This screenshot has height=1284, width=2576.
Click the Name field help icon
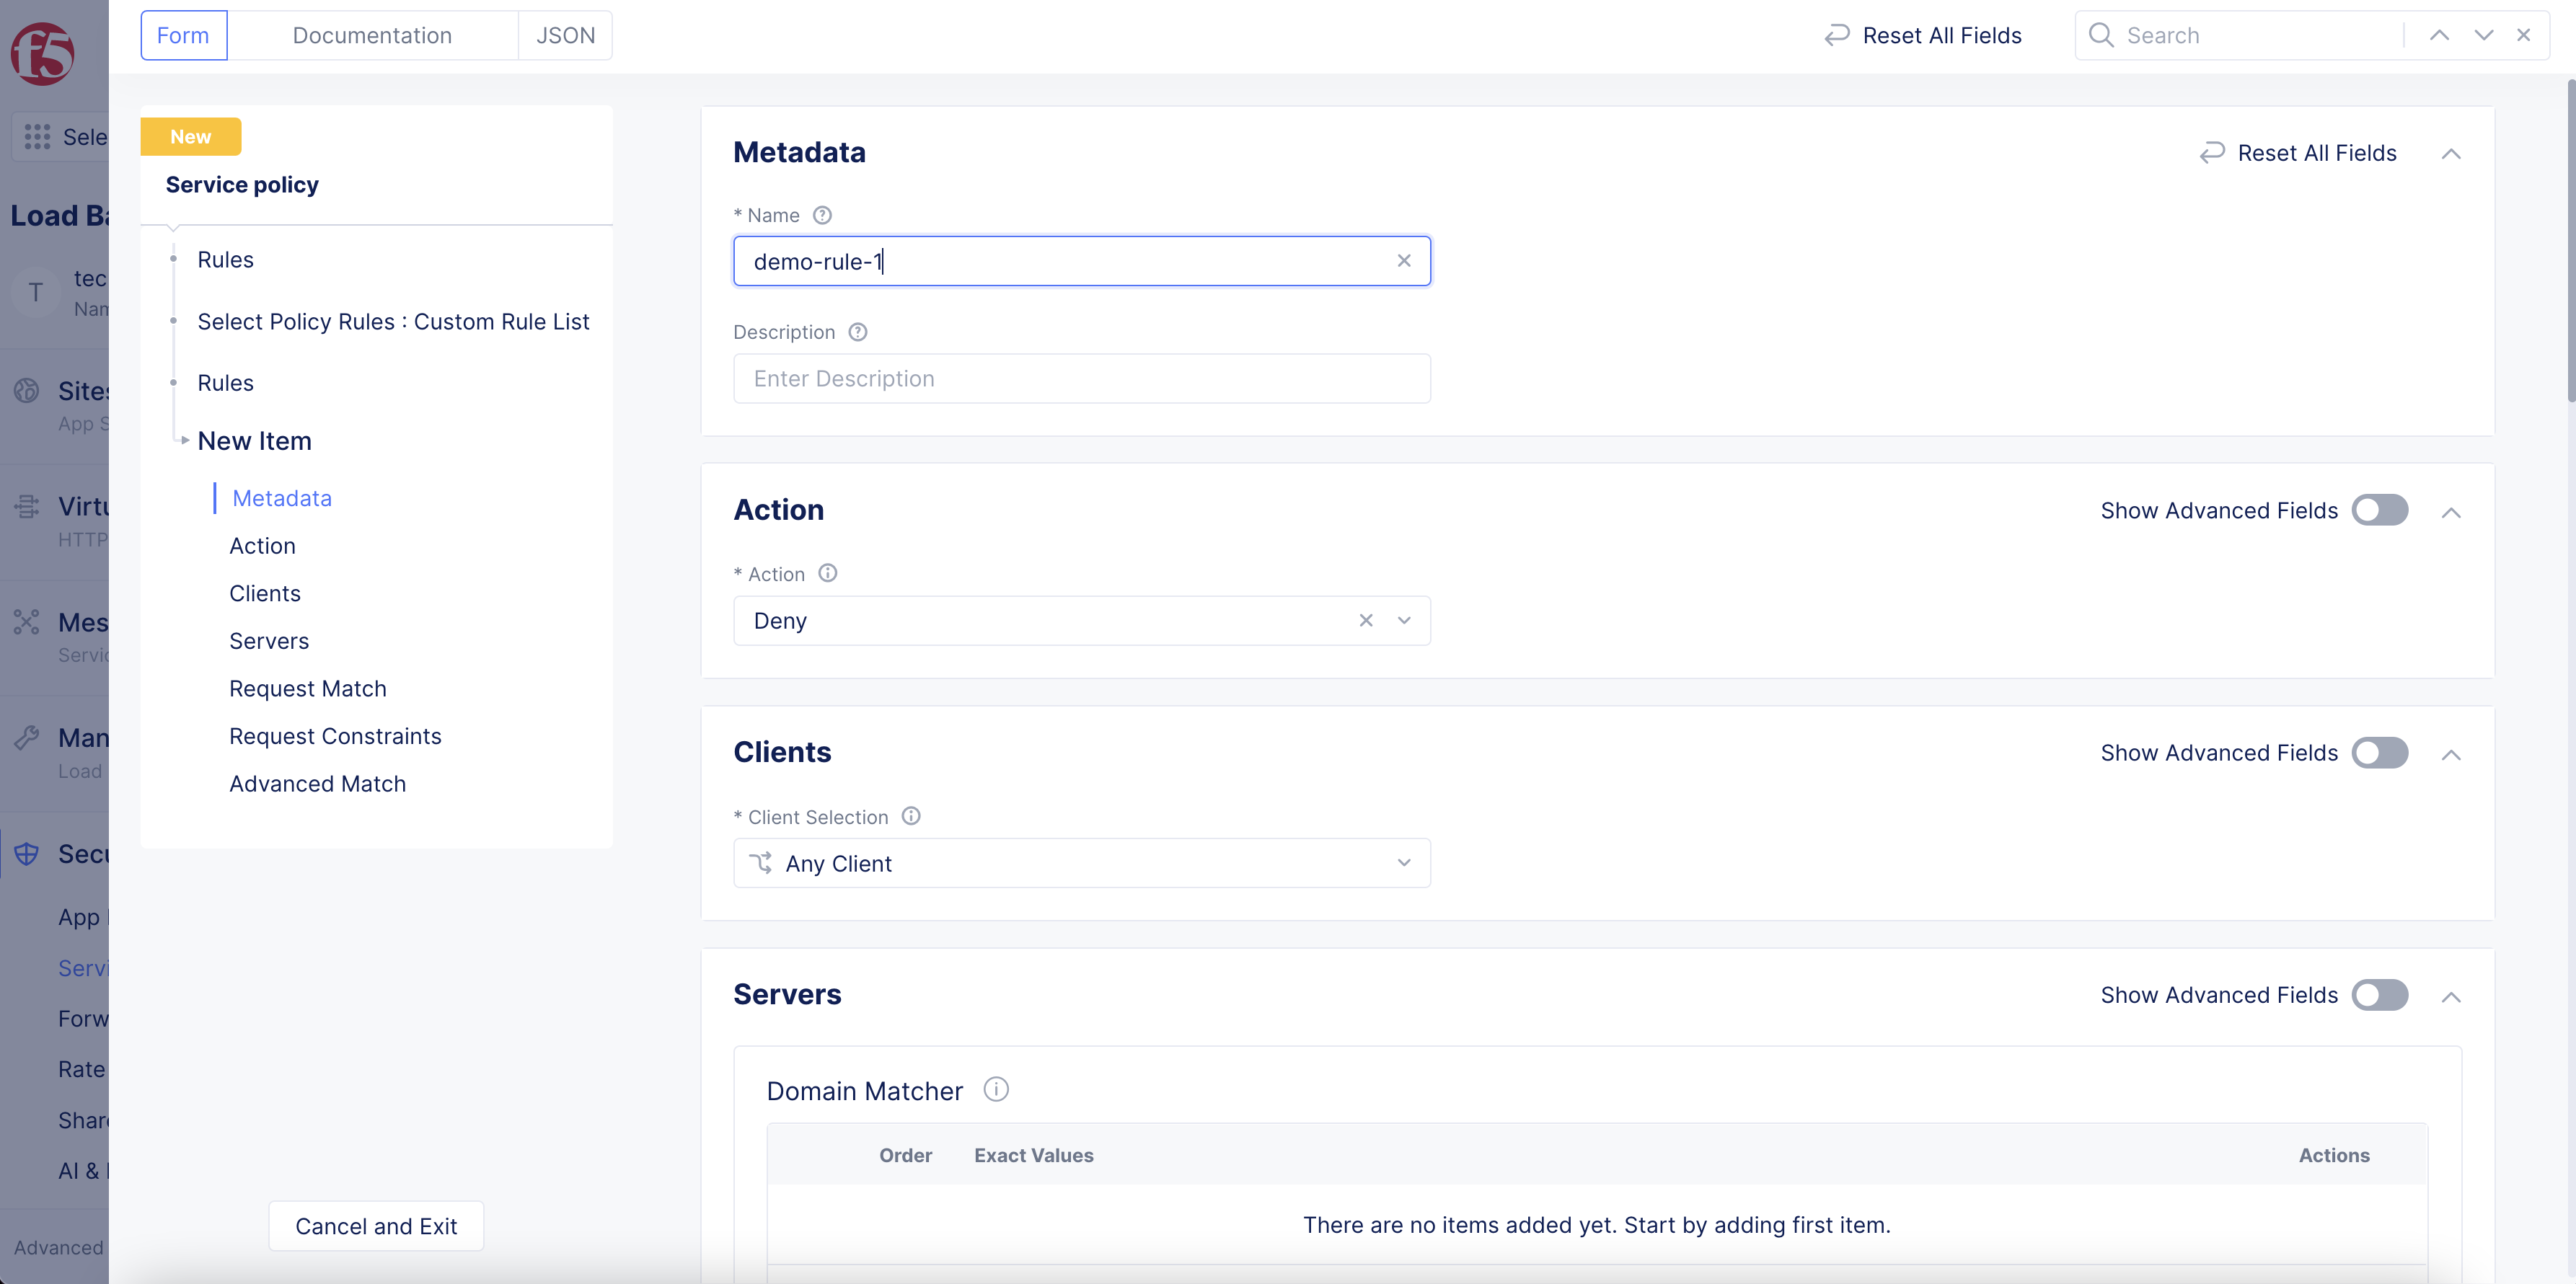822,215
